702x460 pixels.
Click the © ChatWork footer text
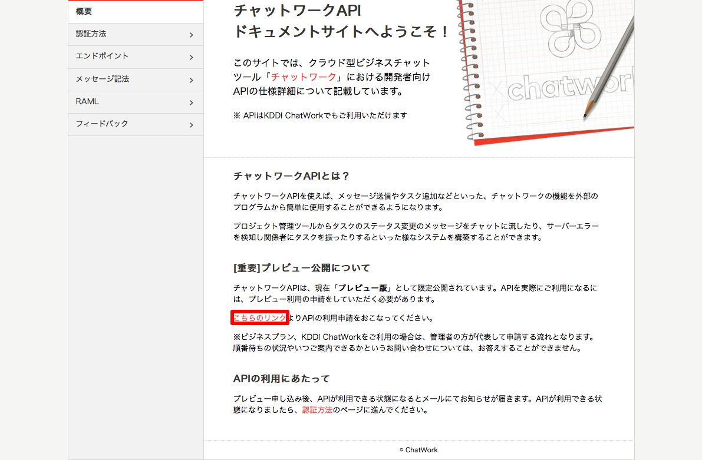(x=418, y=450)
